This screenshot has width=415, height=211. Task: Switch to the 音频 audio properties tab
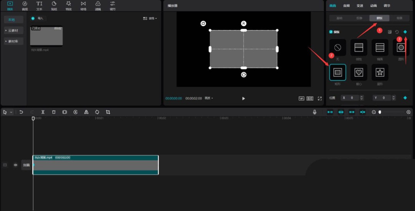[x=346, y=6]
